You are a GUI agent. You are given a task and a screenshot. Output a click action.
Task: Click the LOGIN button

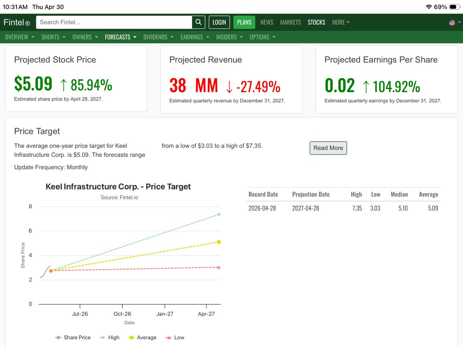point(219,22)
